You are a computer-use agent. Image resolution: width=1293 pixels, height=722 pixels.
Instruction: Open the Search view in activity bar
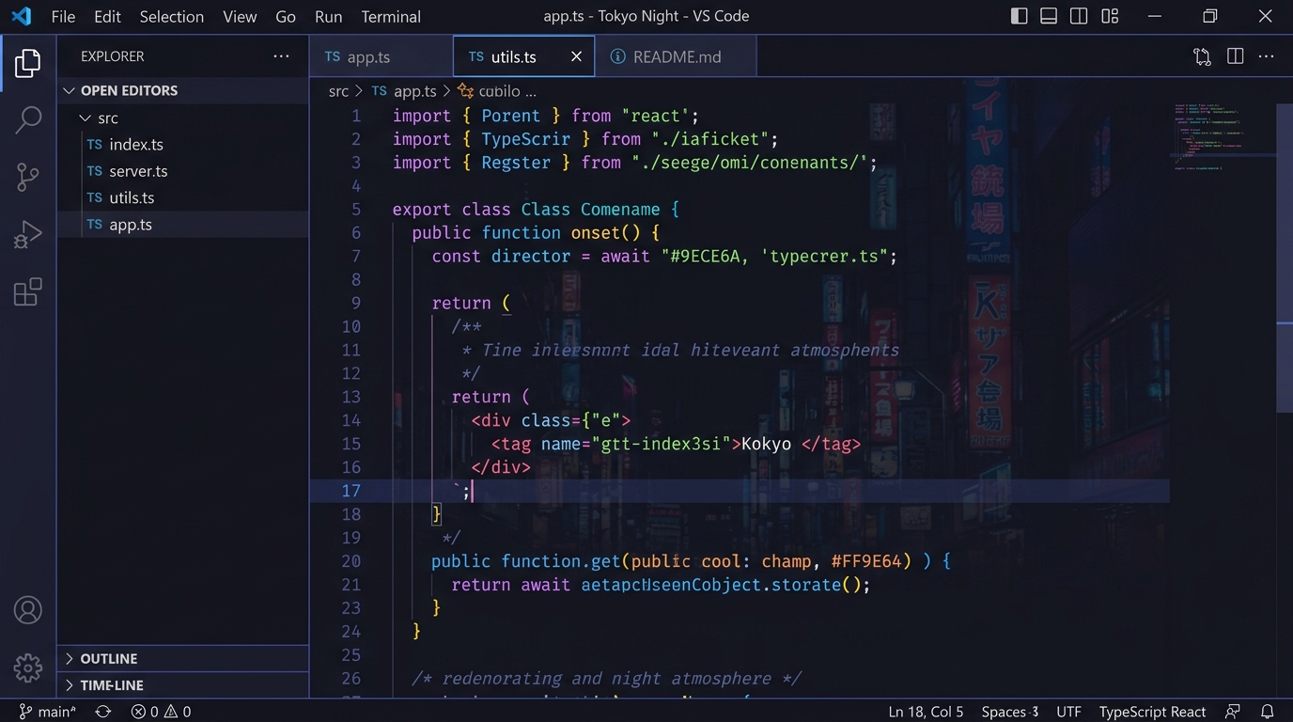[28, 119]
